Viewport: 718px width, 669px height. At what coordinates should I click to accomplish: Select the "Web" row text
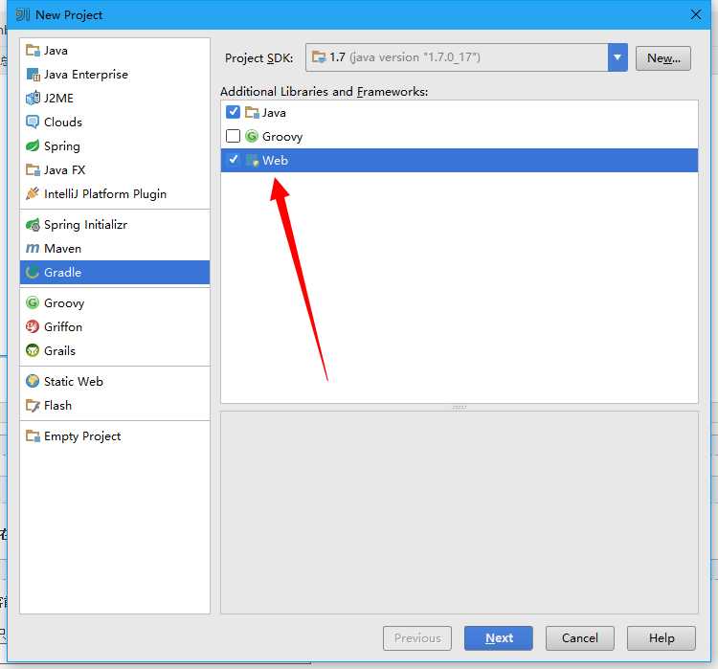click(x=275, y=160)
